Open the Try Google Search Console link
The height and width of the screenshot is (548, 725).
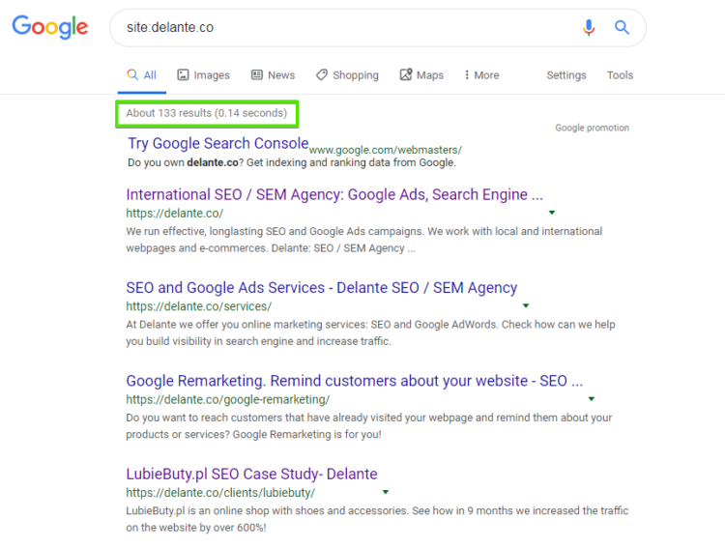(x=217, y=144)
